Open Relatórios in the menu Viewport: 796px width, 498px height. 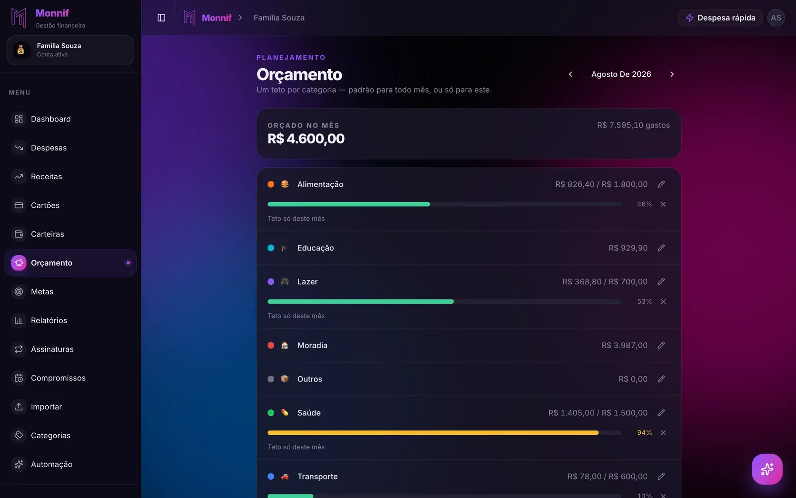tap(70, 321)
